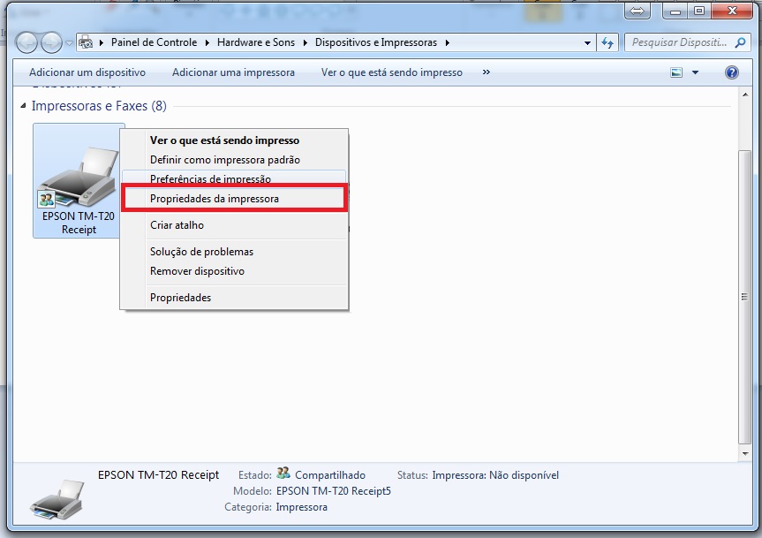The height and width of the screenshot is (538, 762).
Task: Open Solução de problemas from context menu
Action: tap(201, 252)
